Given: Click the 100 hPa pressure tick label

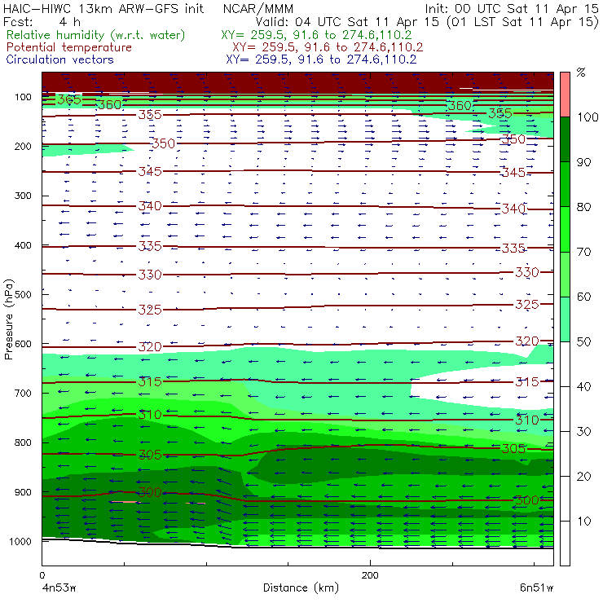Looking at the screenshot, I should [23, 97].
